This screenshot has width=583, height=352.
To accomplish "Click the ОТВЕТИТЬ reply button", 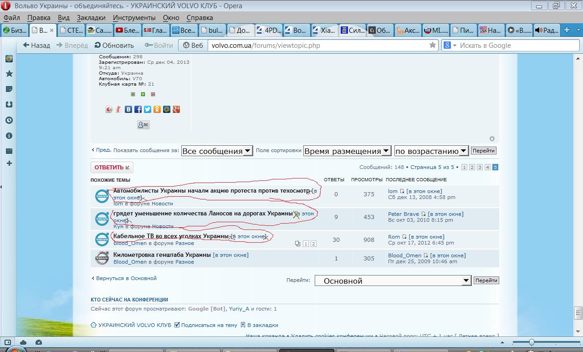I will [112, 167].
